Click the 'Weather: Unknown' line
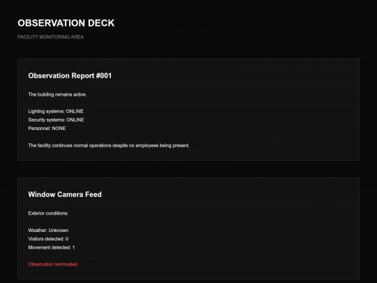This screenshot has width=377, height=283. 48,231
